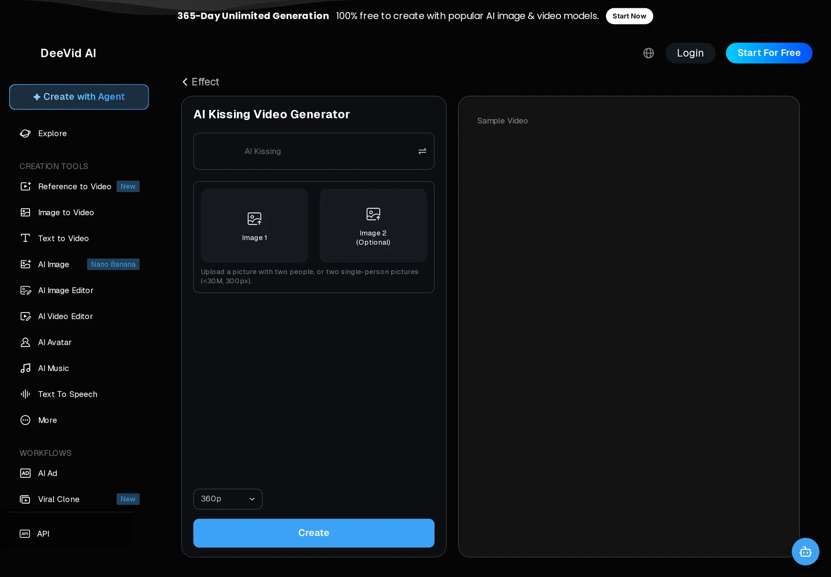Click the globe language icon
831x577 pixels.
[x=648, y=53]
